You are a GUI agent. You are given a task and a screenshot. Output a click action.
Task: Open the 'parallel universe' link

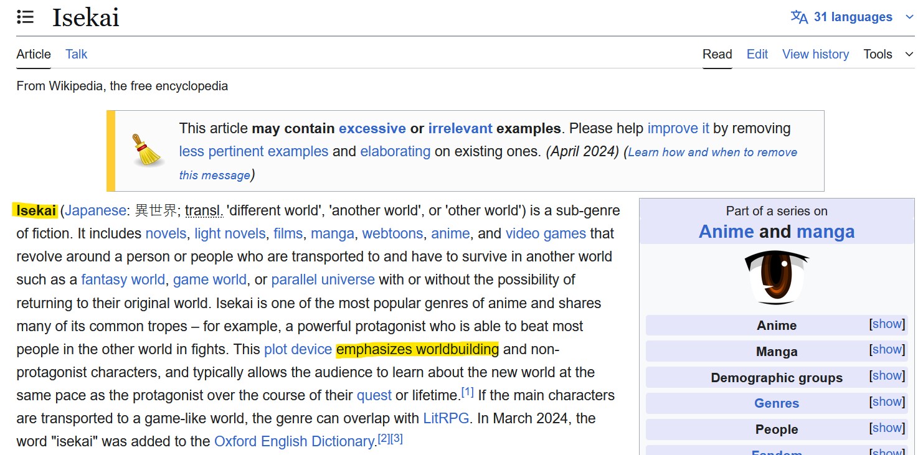[x=323, y=280]
